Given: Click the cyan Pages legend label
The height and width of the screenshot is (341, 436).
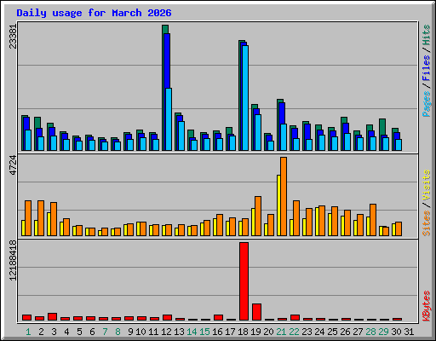Looking at the screenshot, I should click(426, 104).
